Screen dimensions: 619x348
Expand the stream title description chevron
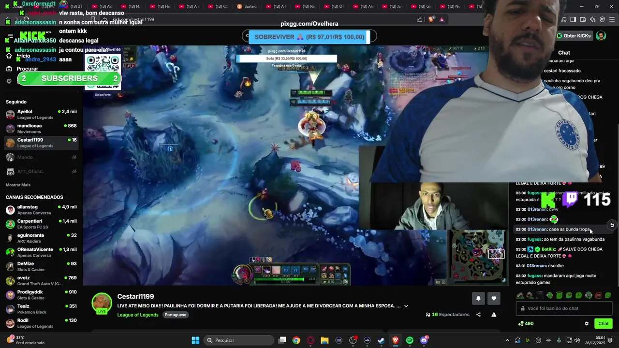click(x=406, y=306)
